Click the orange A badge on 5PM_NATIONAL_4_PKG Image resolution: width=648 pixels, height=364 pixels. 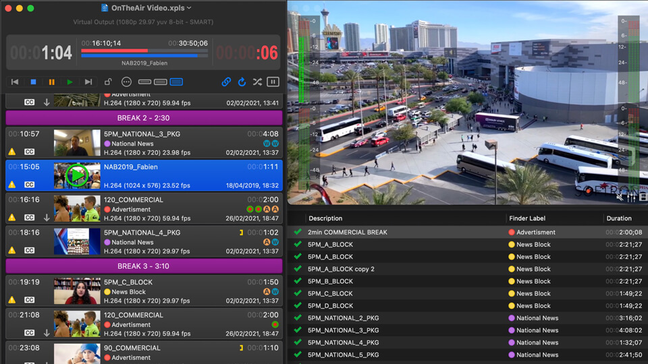point(267,242)
